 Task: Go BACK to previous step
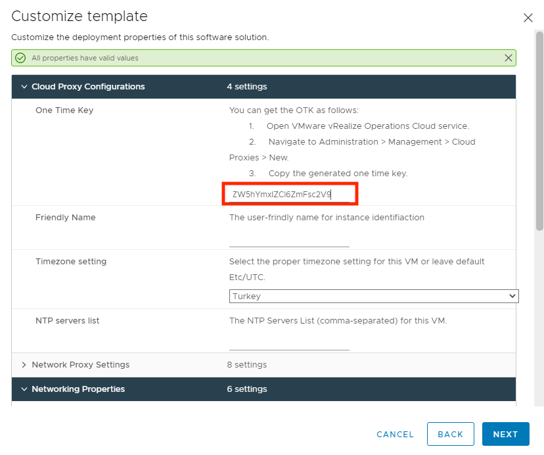(450, 434)
